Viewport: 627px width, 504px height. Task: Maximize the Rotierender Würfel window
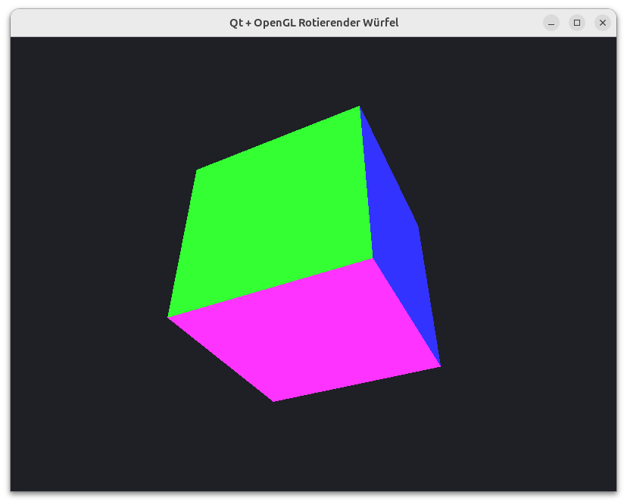(577, 23)
